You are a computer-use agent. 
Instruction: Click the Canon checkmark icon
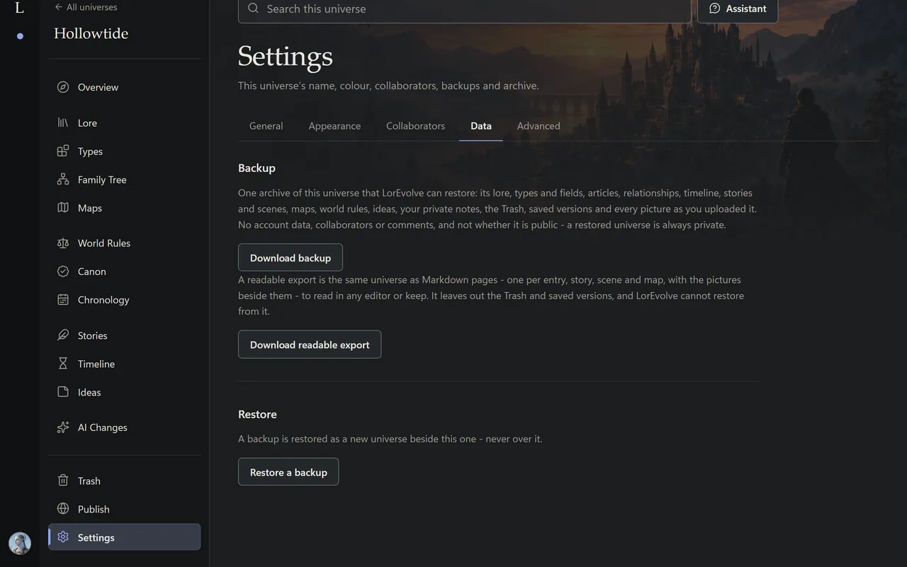[63, 271]
